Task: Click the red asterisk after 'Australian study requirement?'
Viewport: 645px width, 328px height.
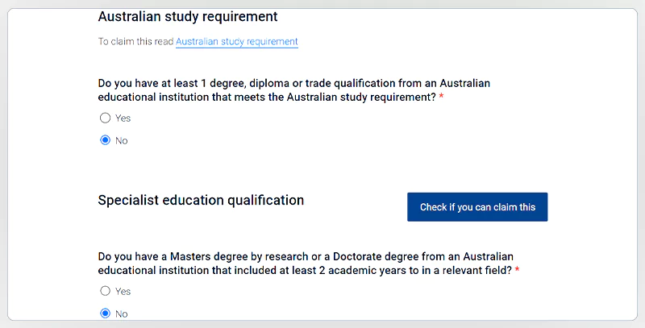Action: [x=442, y=98]
